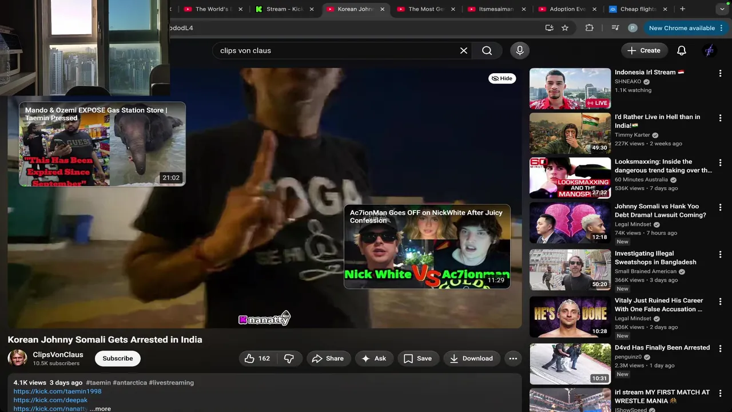Open Indonesia Irl Stream live thumbnail
This screenshot has width=732, height=412.
point(570,89)
